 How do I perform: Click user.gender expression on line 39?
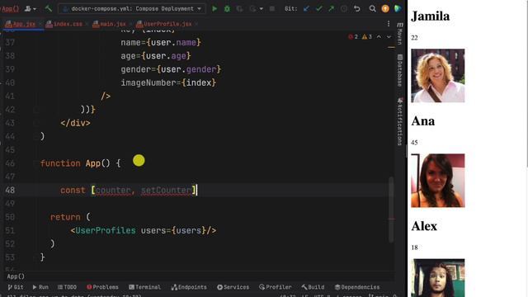(x=189, y=69)
